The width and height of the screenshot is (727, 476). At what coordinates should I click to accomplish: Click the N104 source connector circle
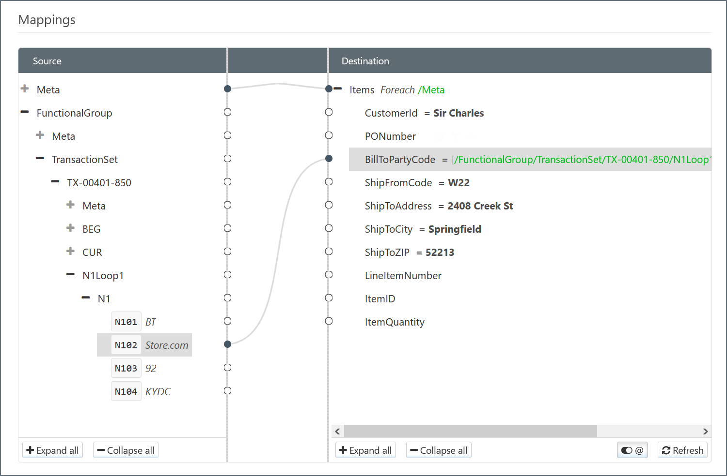[227, 390]
